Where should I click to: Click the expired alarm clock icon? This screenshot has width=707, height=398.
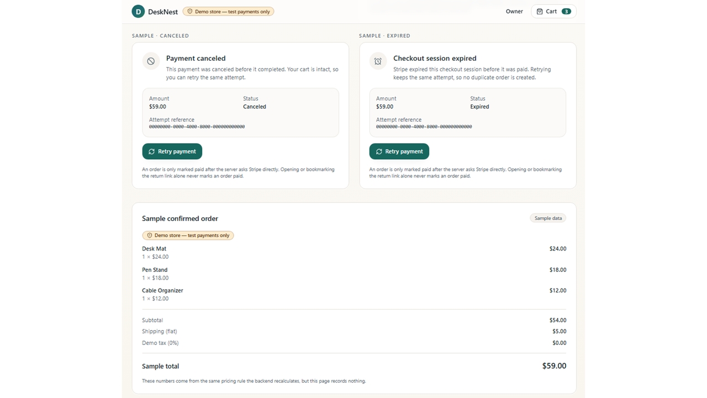378,61
